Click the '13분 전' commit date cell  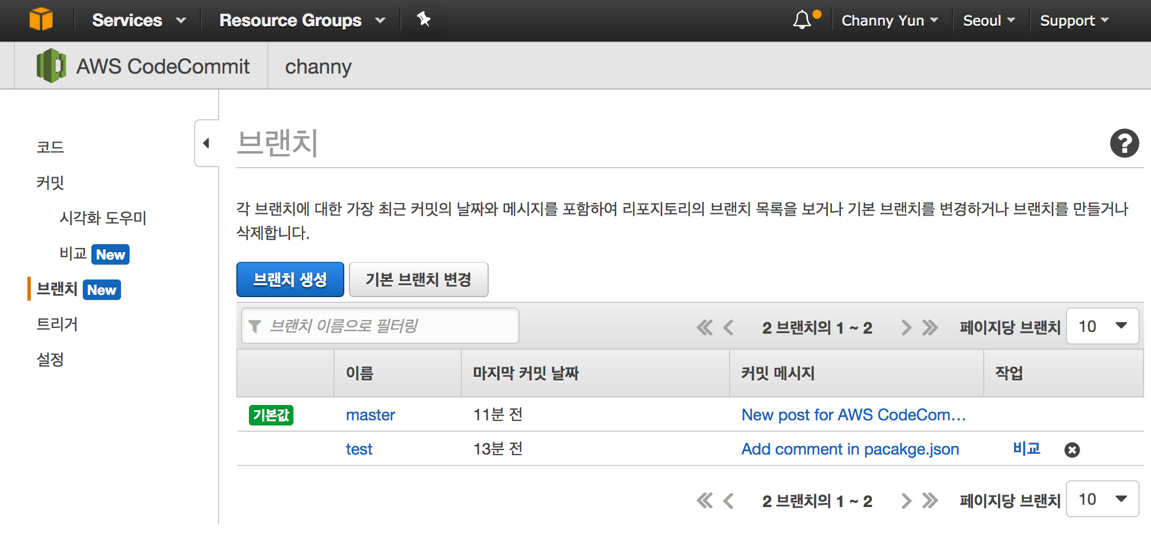coord(498,449)
